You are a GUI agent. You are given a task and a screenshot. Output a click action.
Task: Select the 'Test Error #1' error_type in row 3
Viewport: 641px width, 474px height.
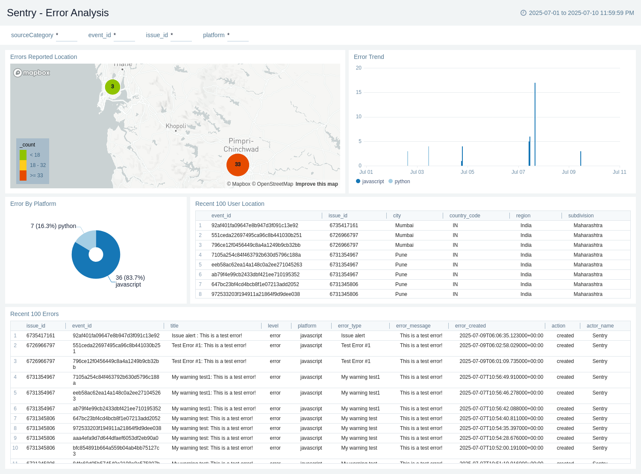click(356, 361)
